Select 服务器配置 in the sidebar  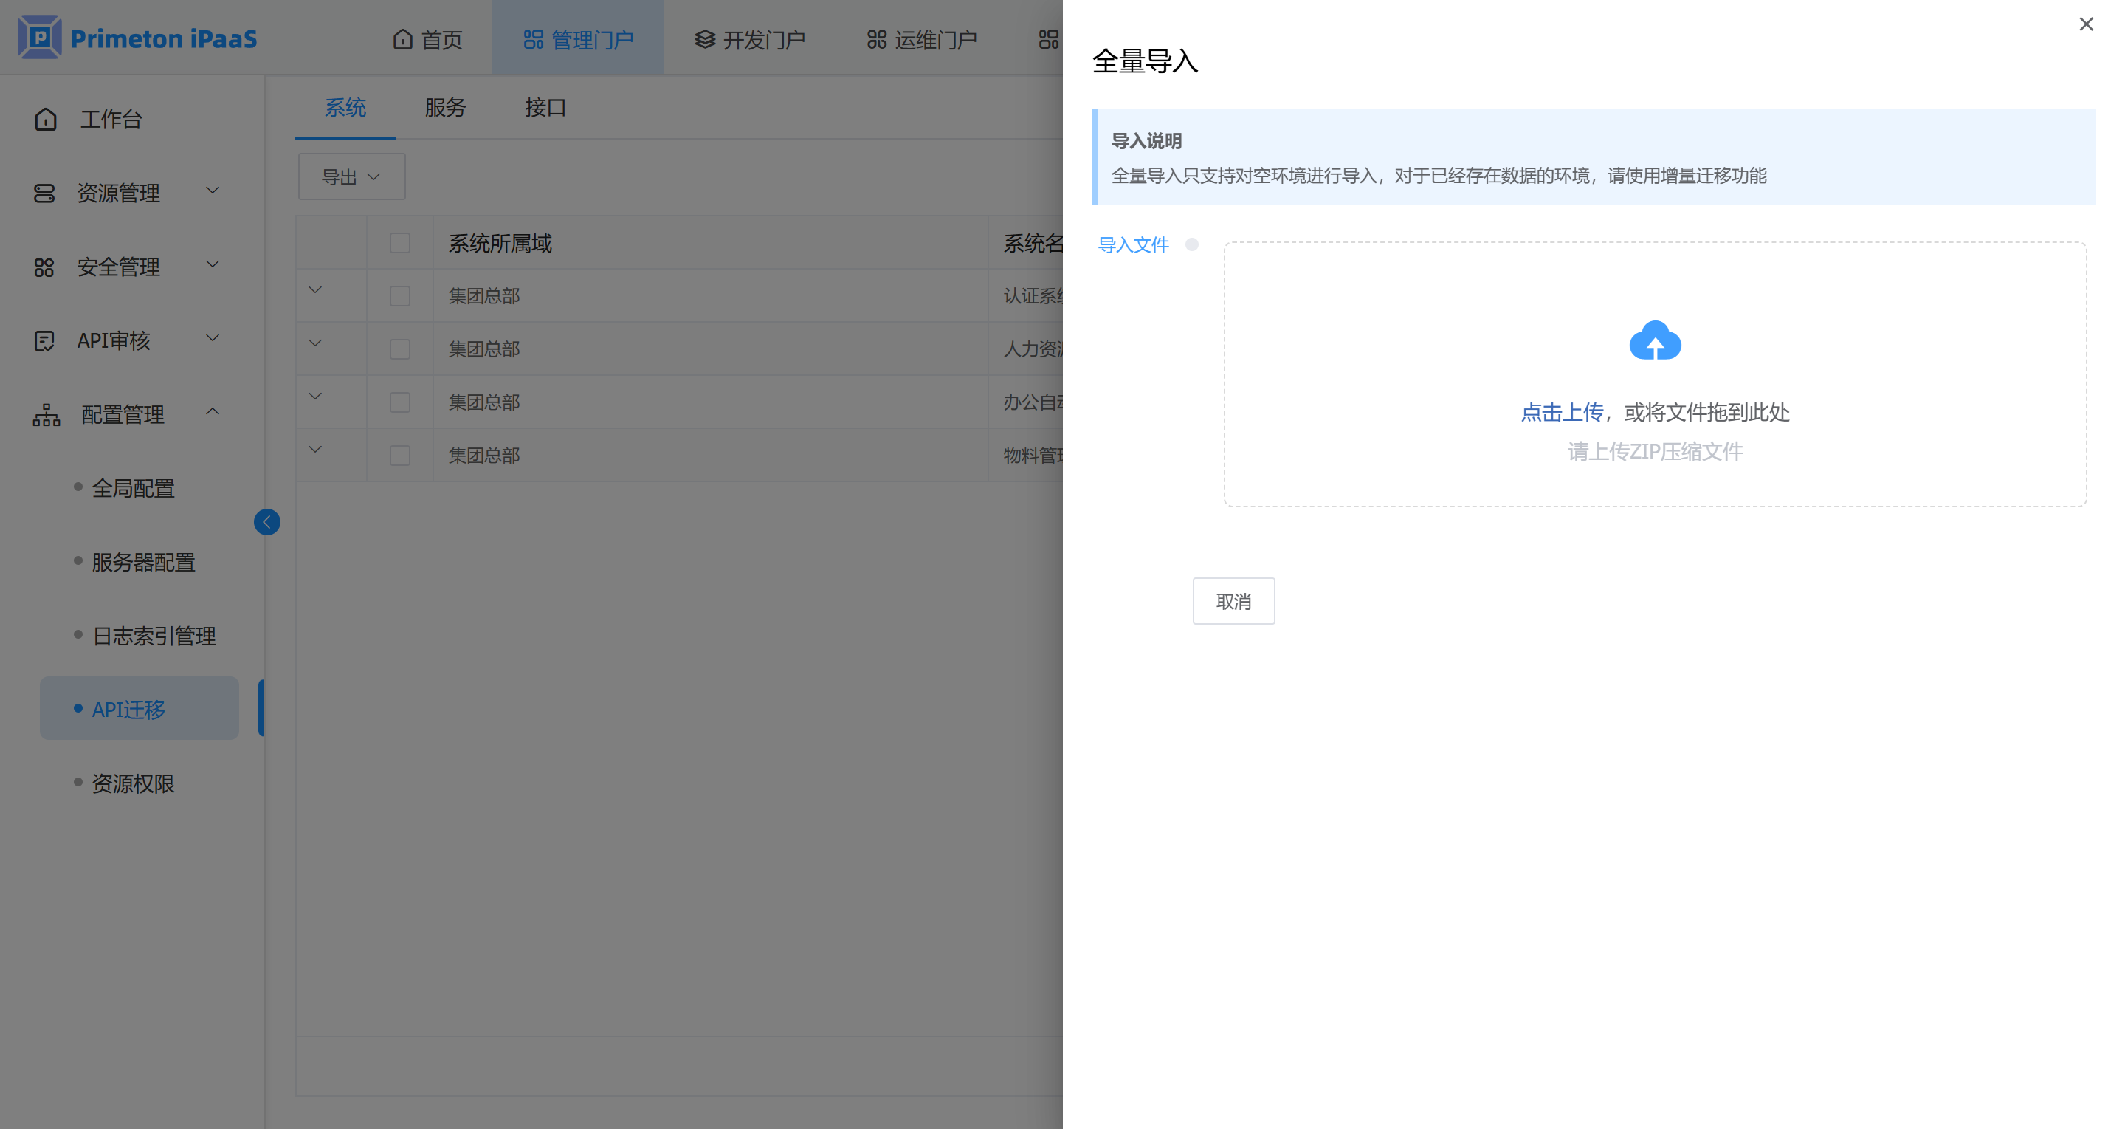coord(143,562)
